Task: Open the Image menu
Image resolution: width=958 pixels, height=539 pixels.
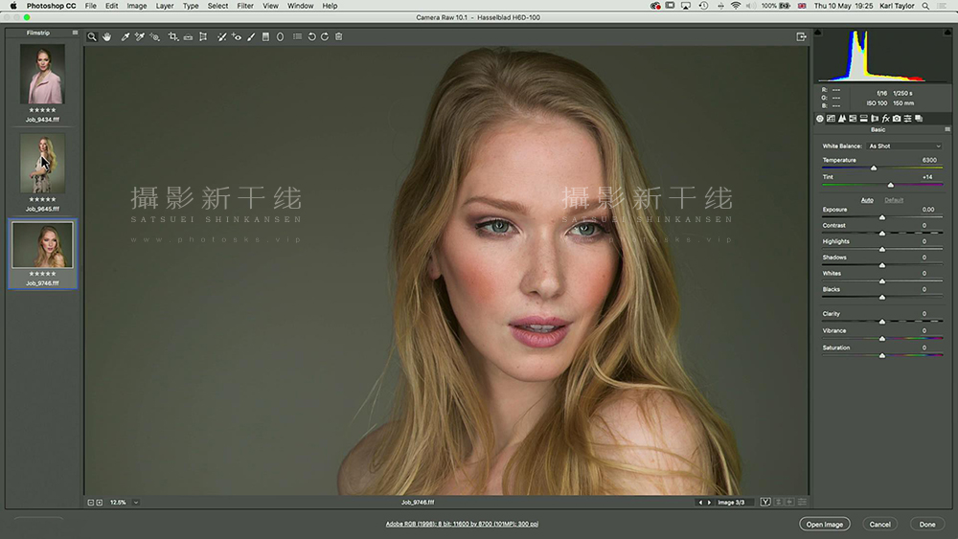Action: click(136, 6)
